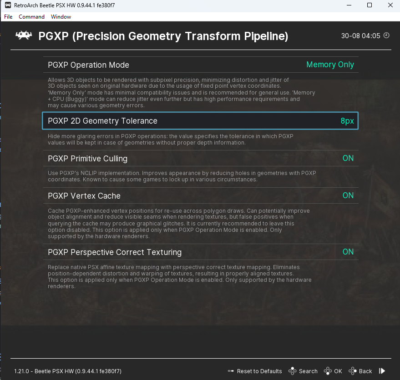Click the perspective correct texture description
The image size is (400, 380).
point(180,276)
